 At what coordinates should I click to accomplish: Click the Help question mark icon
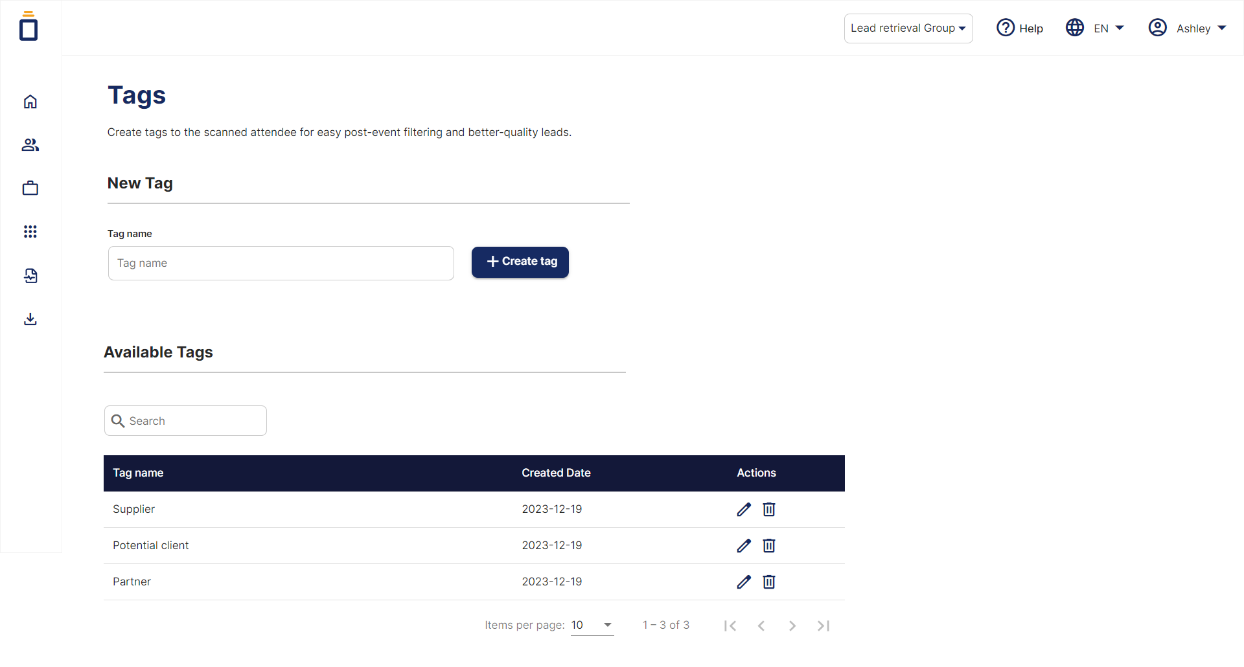click(x=1006, y=28)
